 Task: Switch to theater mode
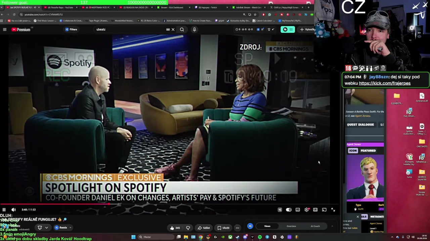pos(315,210)
